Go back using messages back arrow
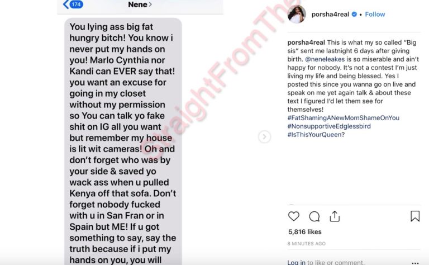 tap(66, 4)
